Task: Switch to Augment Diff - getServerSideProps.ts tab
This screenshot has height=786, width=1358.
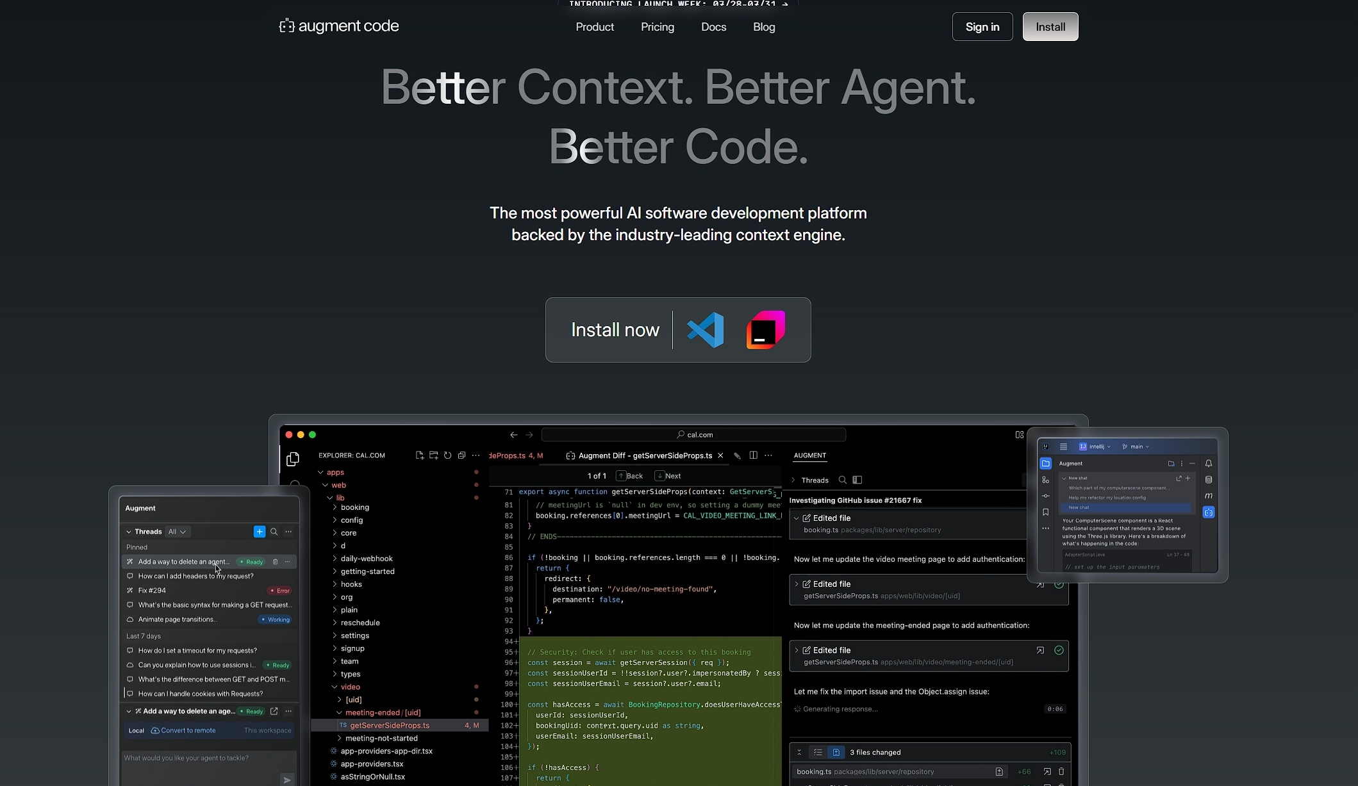Action: pyautogui.click(x=645, y=455)
